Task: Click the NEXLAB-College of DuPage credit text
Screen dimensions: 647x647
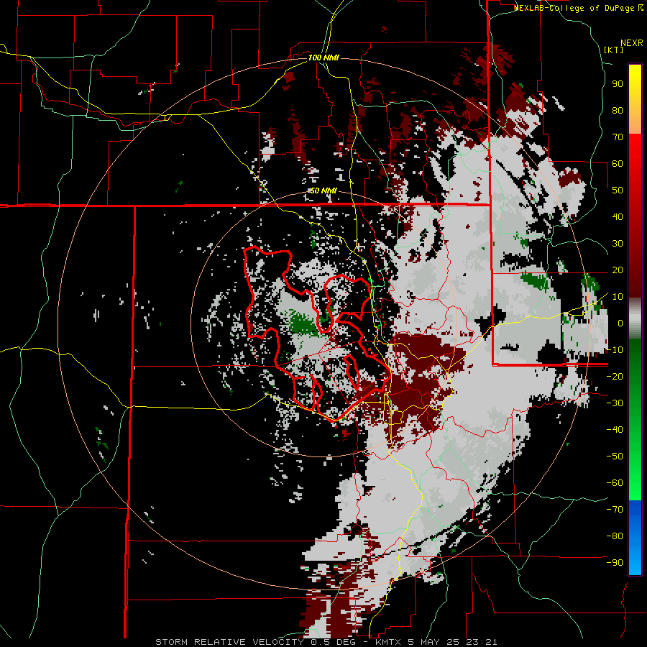Action: [x=578, y=8]
